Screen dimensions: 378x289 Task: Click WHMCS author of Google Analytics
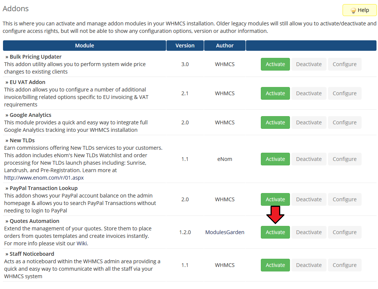point(225,122)
